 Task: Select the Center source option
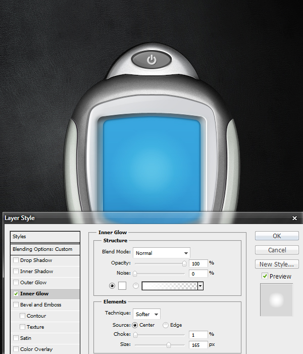point(135,325)
